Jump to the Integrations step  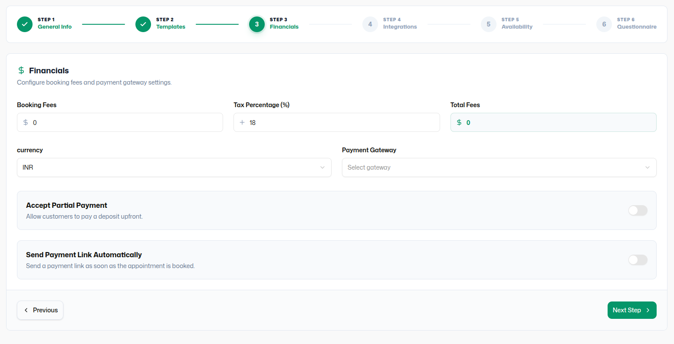(400, 26)
